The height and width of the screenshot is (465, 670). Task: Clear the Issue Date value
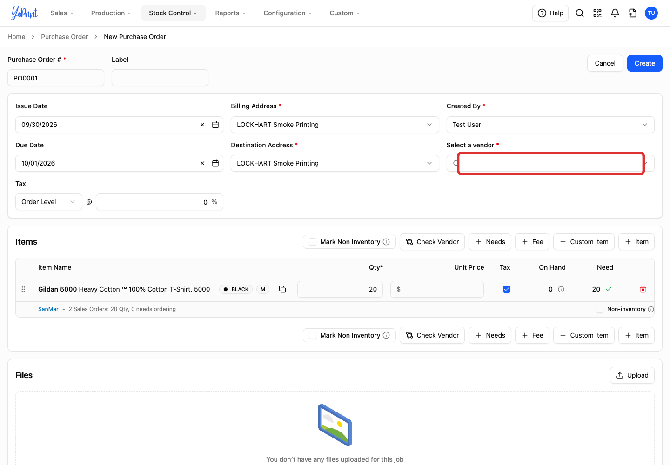[202, 125]
